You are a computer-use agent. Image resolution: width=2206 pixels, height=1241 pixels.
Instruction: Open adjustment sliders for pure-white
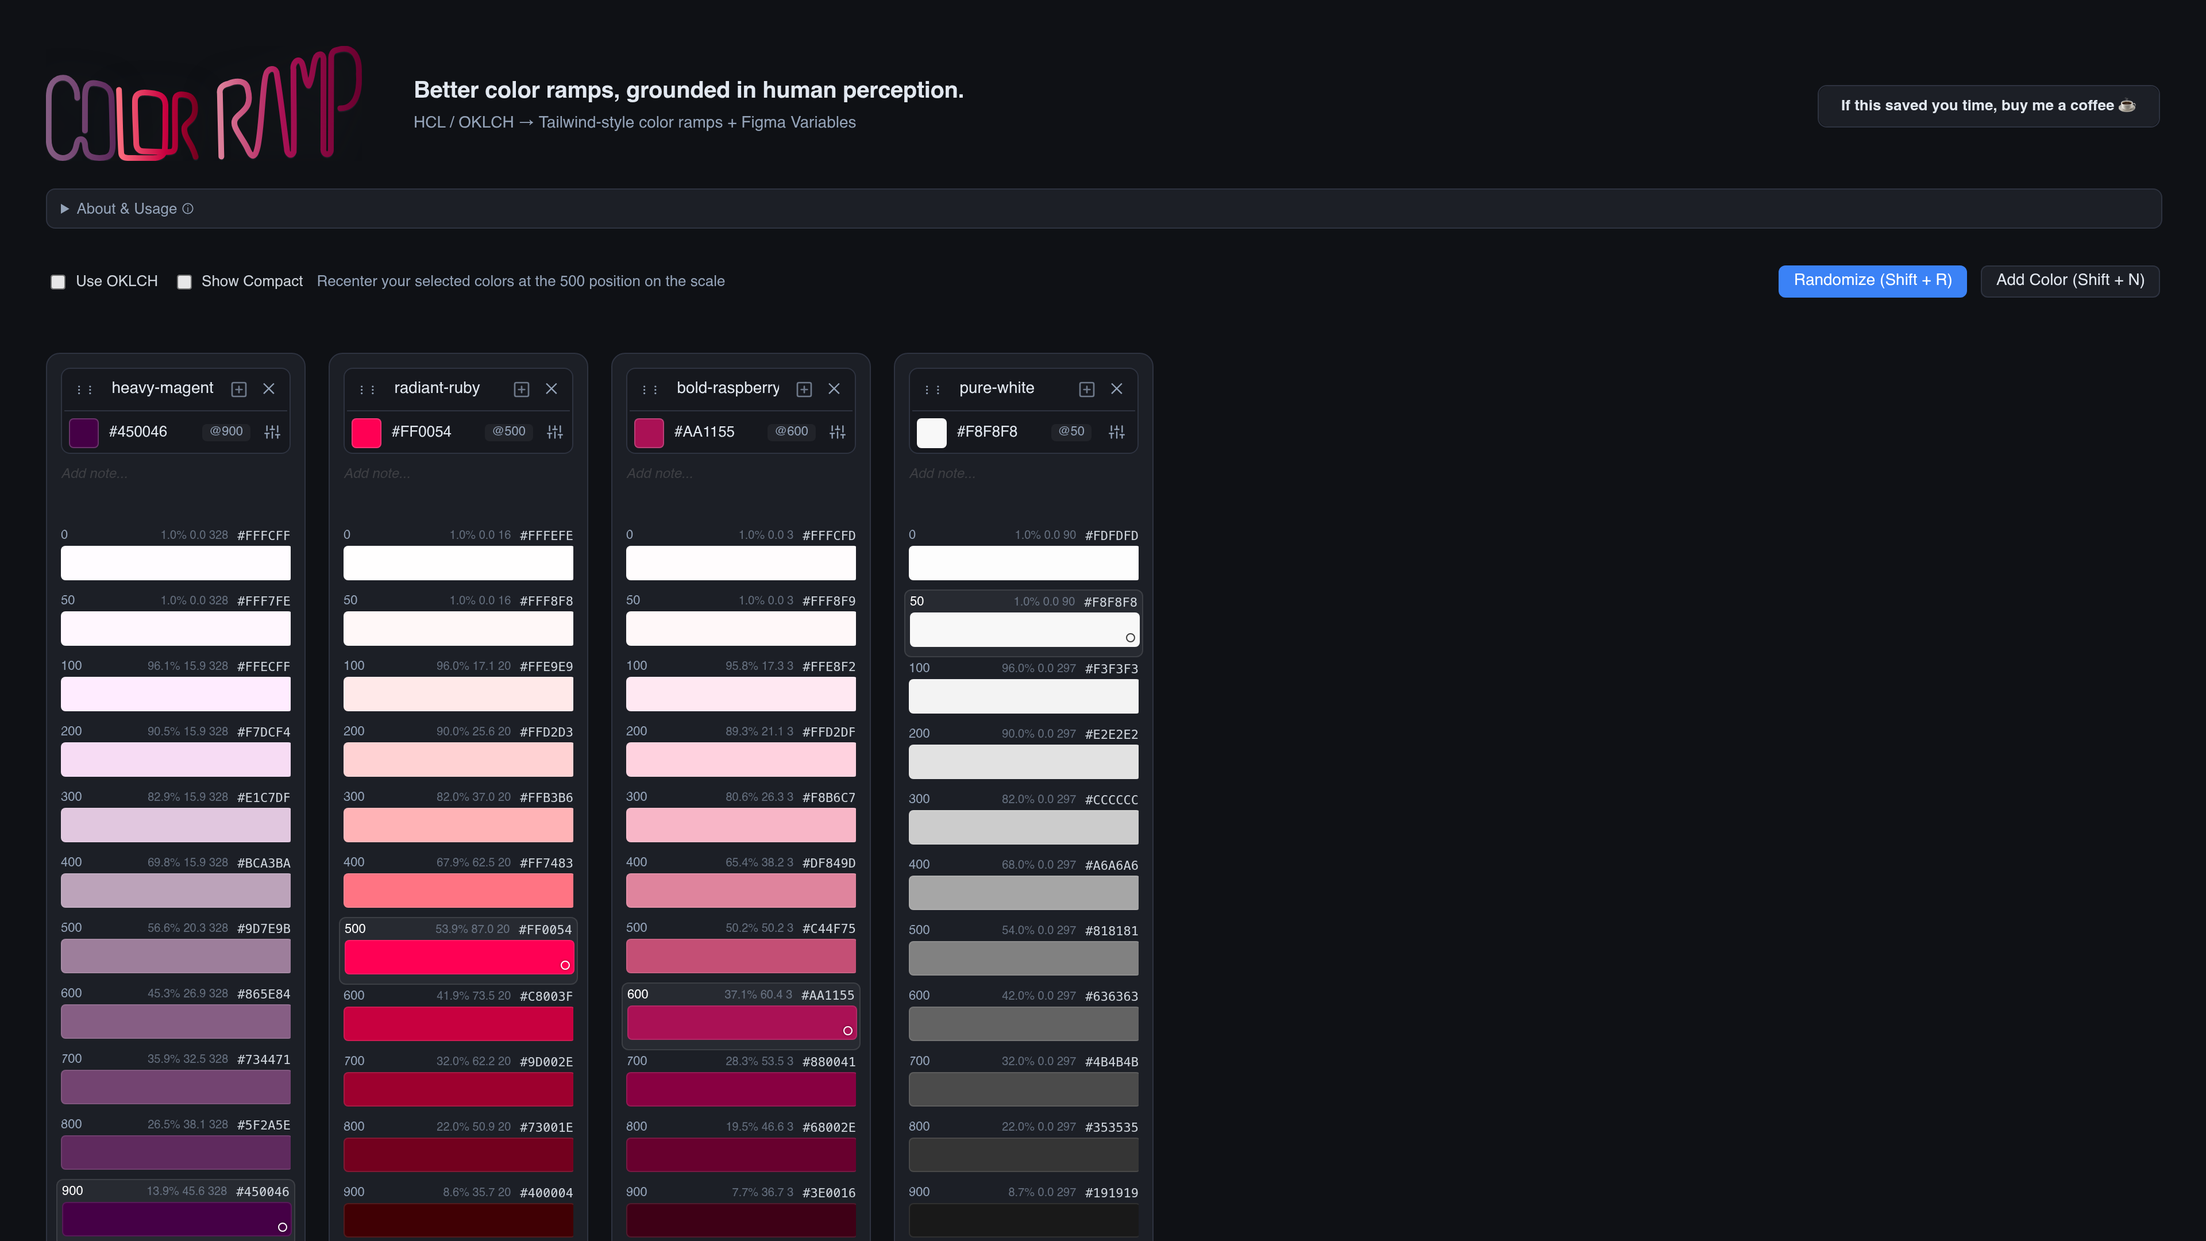coord(1117,431)
